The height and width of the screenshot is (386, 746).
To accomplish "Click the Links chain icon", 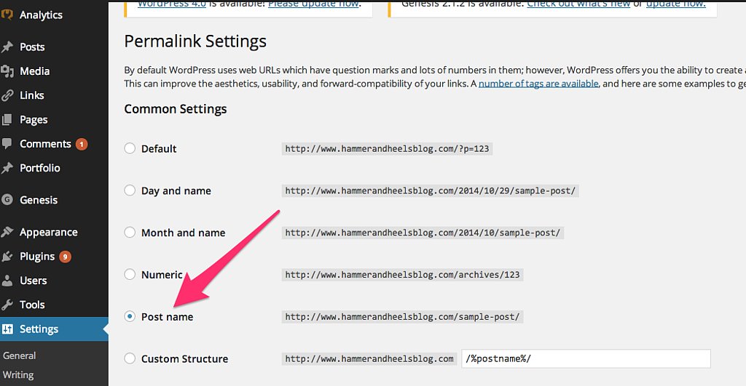I will pos(7,95).
